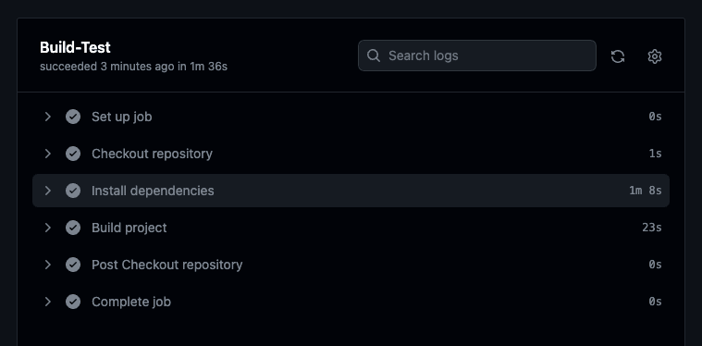Expand the Complete job step chevron

coord(47,302)
